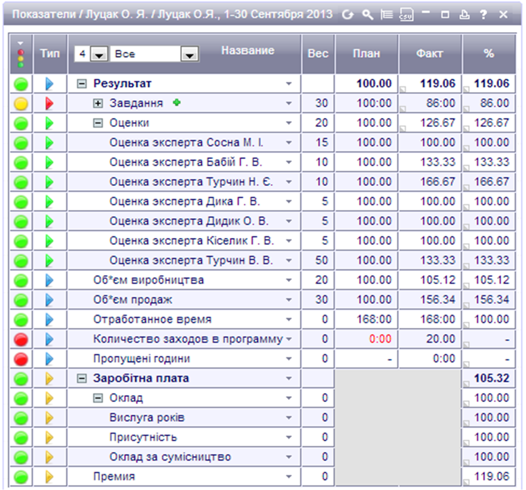Viewport: 526px width, 490px height.
Task: Click the green plus icon next to Завдання
Action: (176, 103)
